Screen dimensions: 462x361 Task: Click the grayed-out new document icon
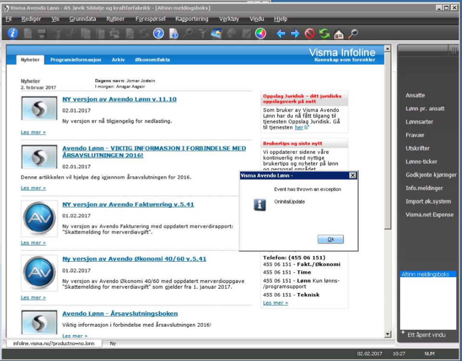point(28,34)
